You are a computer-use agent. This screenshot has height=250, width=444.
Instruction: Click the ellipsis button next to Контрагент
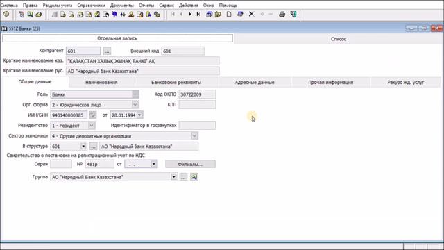[107, 51]
